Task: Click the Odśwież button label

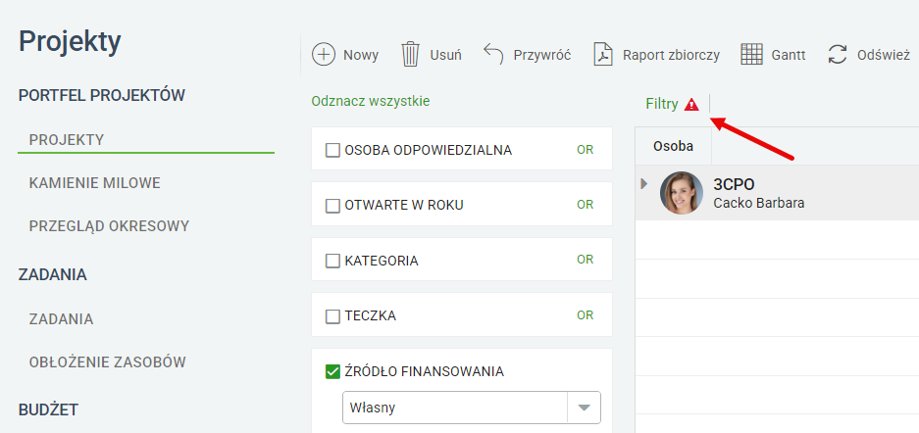Action: click(884, 55)
